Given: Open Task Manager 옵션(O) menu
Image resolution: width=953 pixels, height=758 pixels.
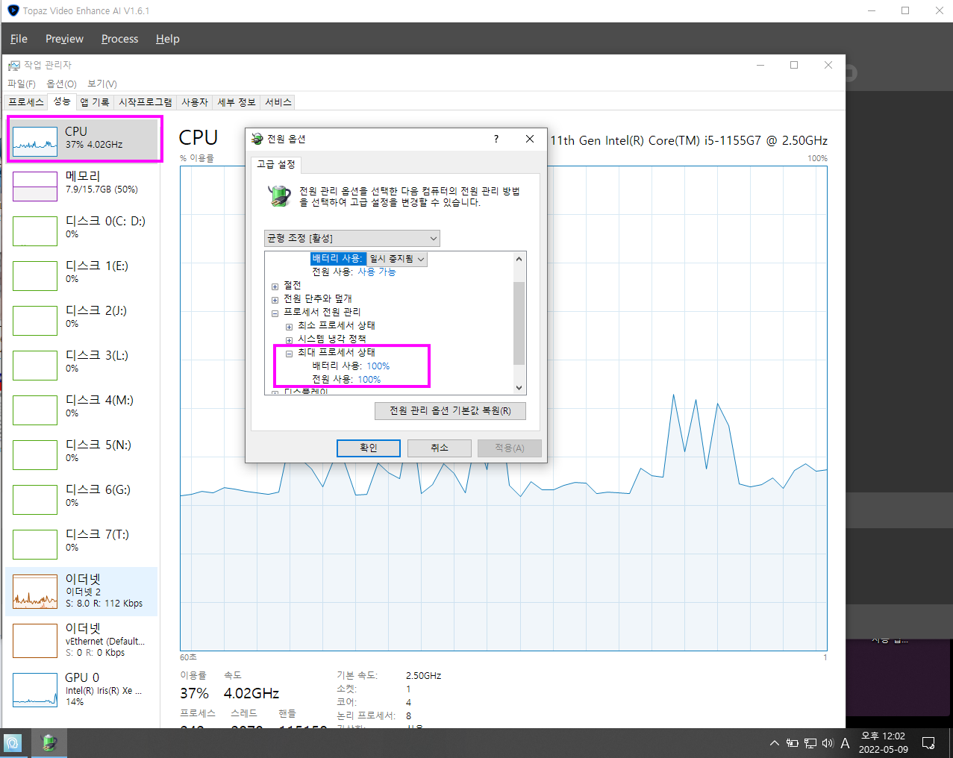Looking at the screenshot, I should click(x=61, y=84).
